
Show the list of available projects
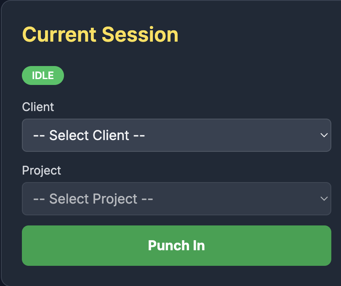[176, 199]
